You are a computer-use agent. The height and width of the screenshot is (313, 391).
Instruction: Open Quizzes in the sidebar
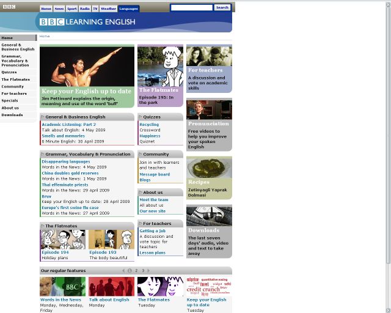click(18, 72)
